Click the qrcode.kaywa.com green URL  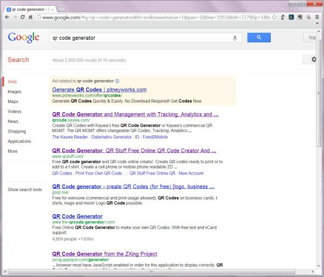click(71, 120)
